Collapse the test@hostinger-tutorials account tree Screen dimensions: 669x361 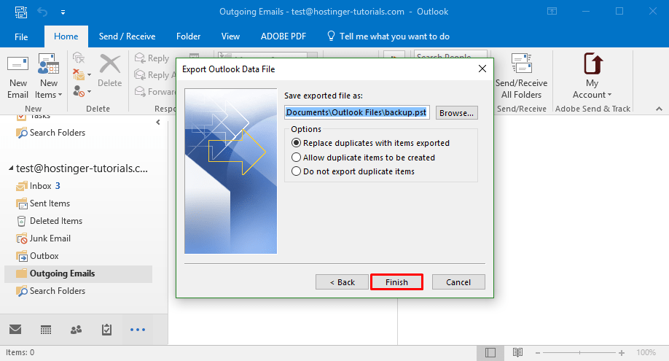(11, 168)
